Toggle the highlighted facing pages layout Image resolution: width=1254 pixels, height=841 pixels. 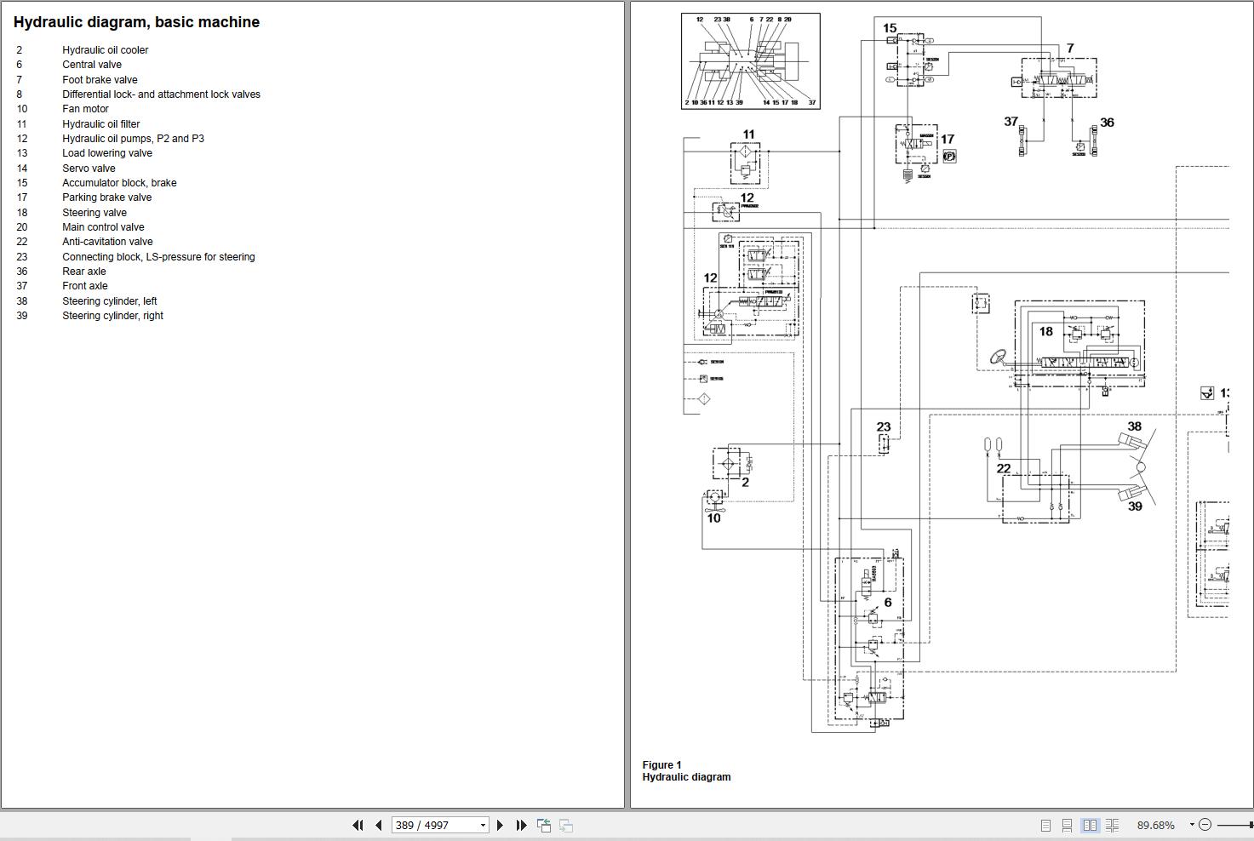[x=1091, y=825]
